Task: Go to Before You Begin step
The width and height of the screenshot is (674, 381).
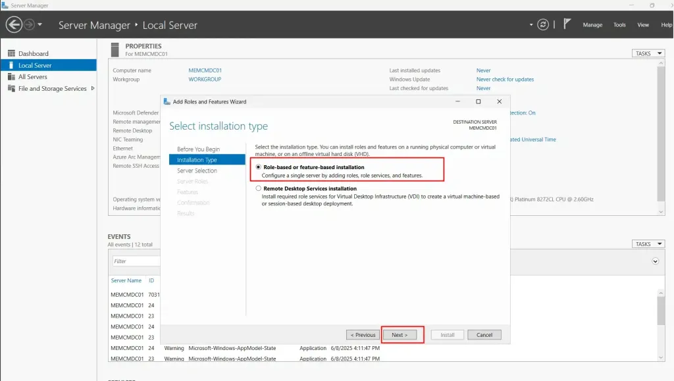Action: [198, 149]
